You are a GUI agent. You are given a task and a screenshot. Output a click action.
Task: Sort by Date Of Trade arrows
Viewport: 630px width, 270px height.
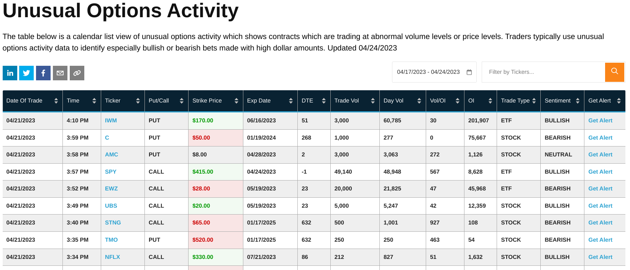[x=56, y=101]
